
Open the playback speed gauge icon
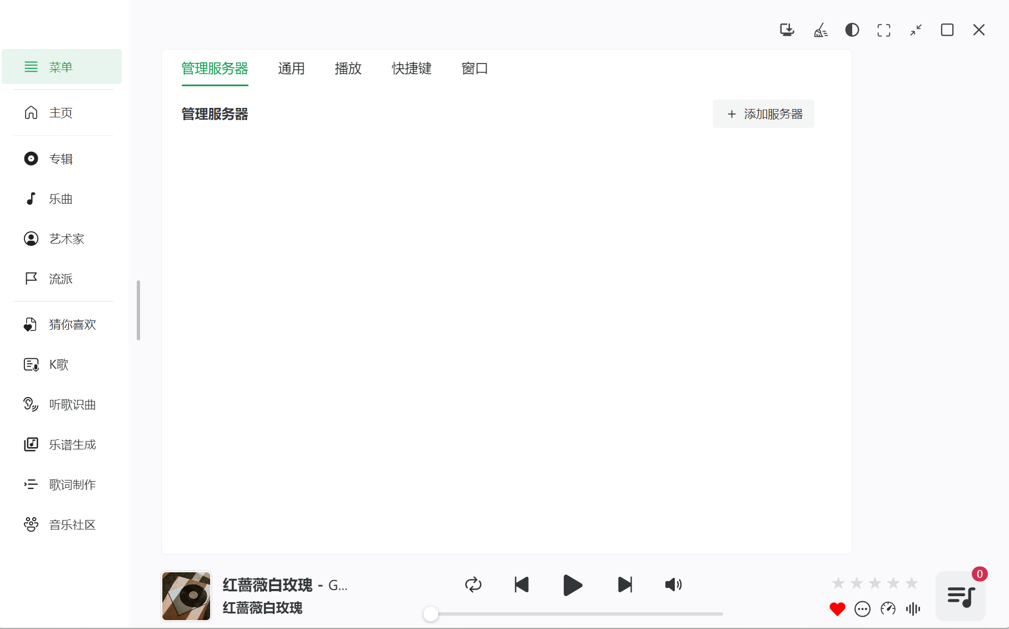pos(887,609)
